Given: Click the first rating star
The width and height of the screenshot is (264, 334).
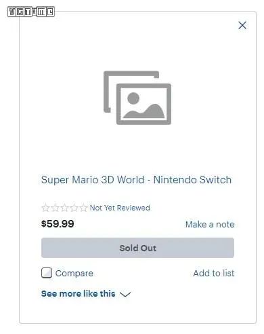Looking at the screenshot, I should tap(46, 208).
